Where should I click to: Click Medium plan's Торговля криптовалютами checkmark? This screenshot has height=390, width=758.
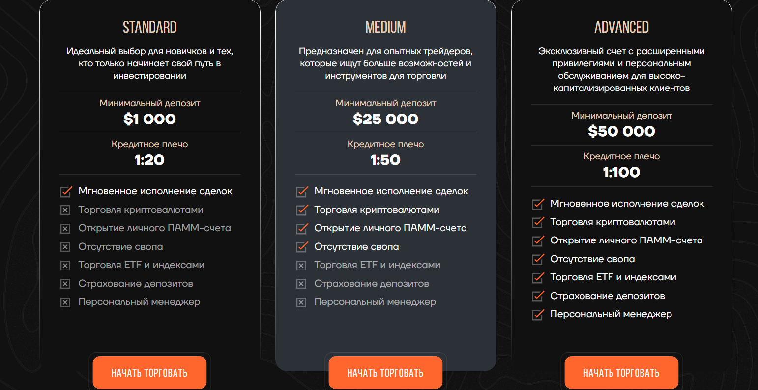(x=302, y=210)
